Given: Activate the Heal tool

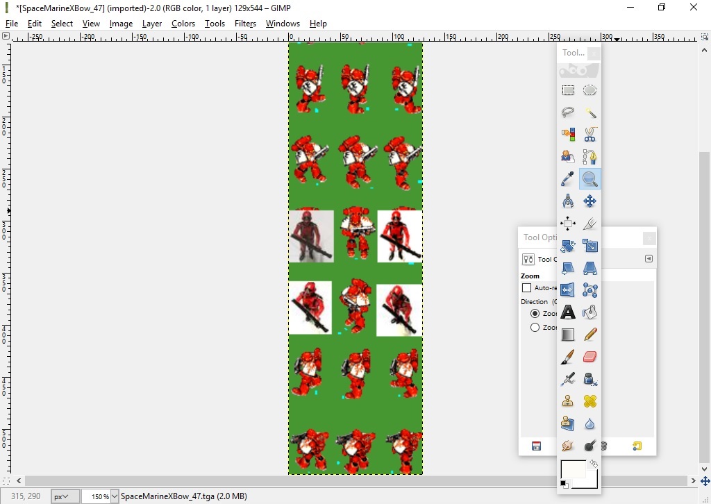Looking at the screenshot, I should point(589,401).
